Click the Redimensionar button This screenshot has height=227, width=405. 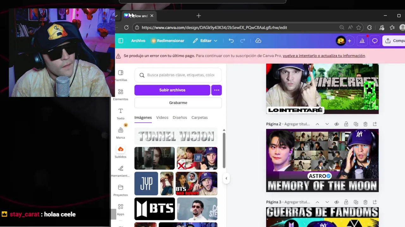(x=168, y=41)
